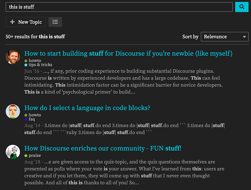
Task: Click the dropdown arrow in Relevance selector
Action: click(x=244, y=37)
